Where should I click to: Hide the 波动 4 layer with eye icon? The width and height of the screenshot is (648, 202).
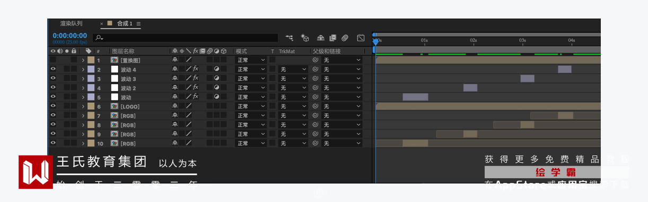(53, 69)
